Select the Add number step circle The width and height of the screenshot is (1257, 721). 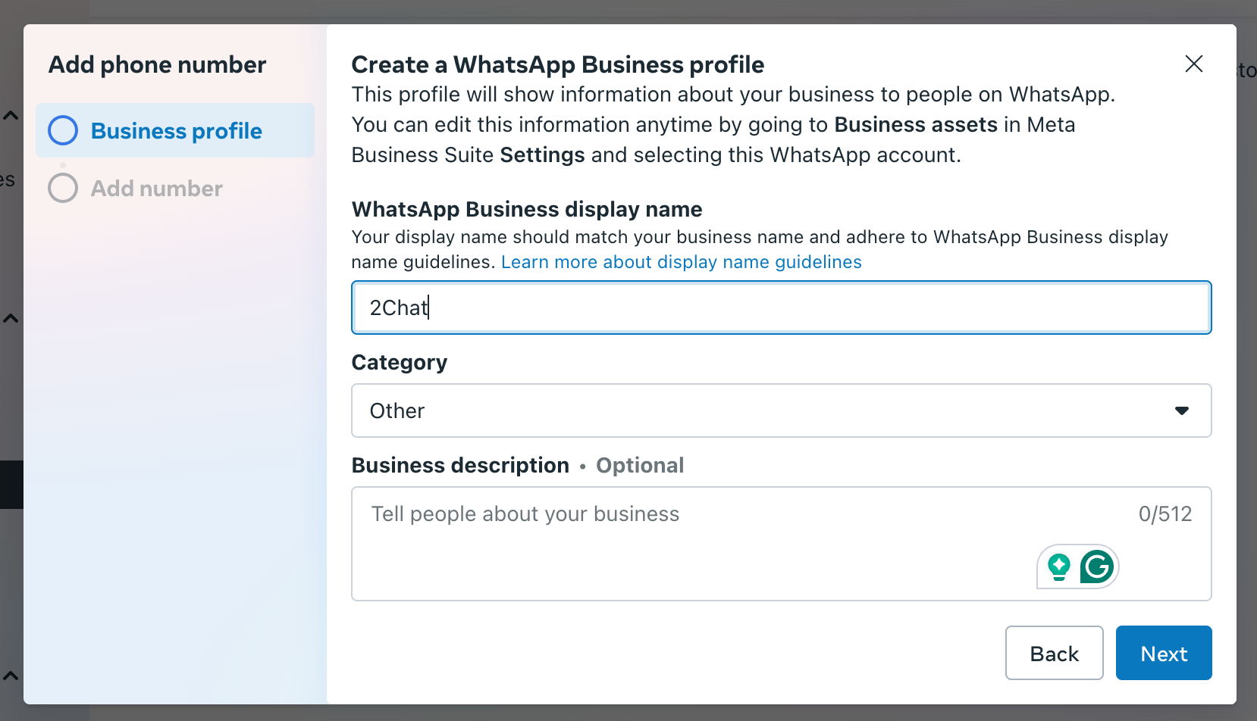pyautogui.click(x=63, y=188)
